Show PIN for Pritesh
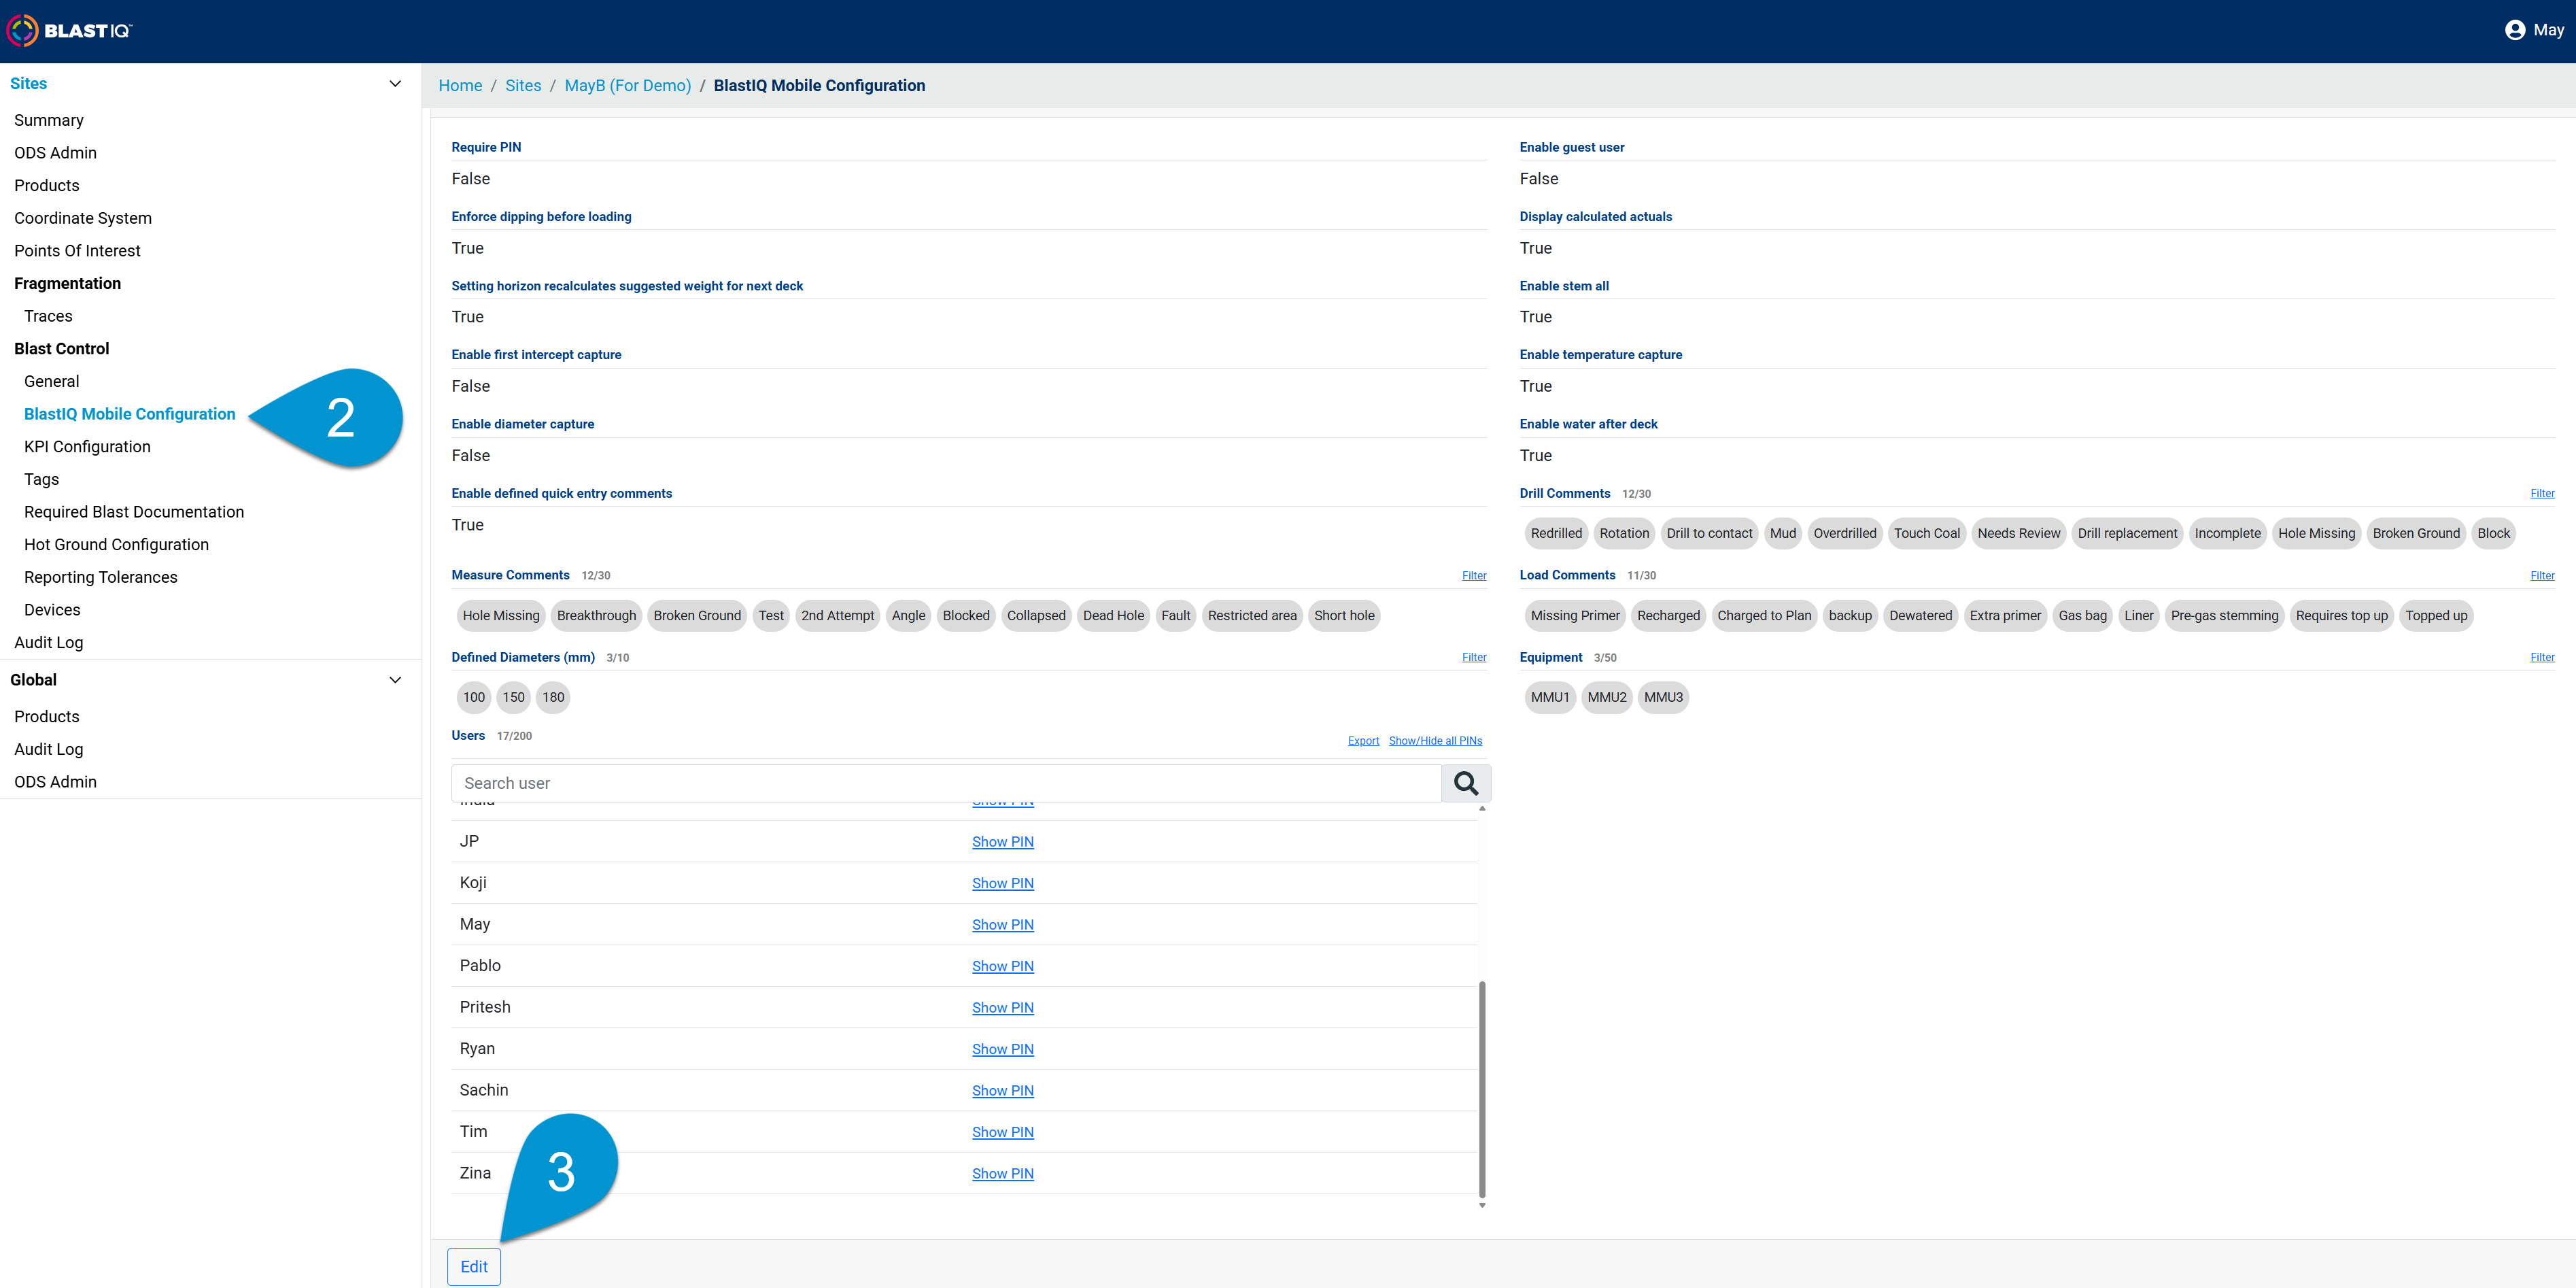 coord(1003,1008)
